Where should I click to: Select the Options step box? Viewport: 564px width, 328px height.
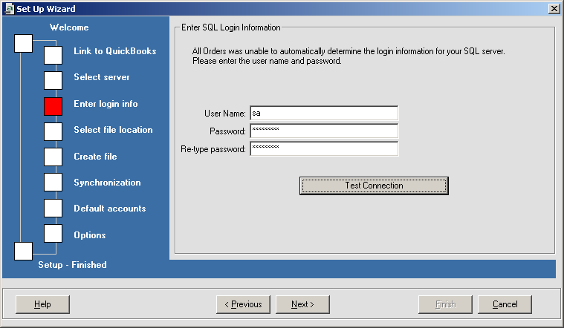(x=54, y=234)
